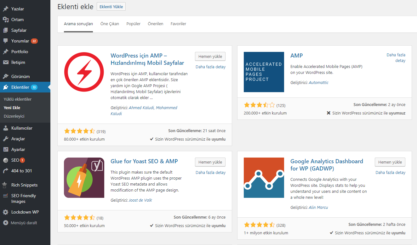The image size is (417, 245).
Task: Click the Menüyü daralt collapse arrow icon
Action: coord(6,223)
